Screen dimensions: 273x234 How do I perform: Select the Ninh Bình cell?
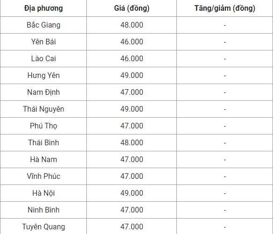[x=43, y=210]
